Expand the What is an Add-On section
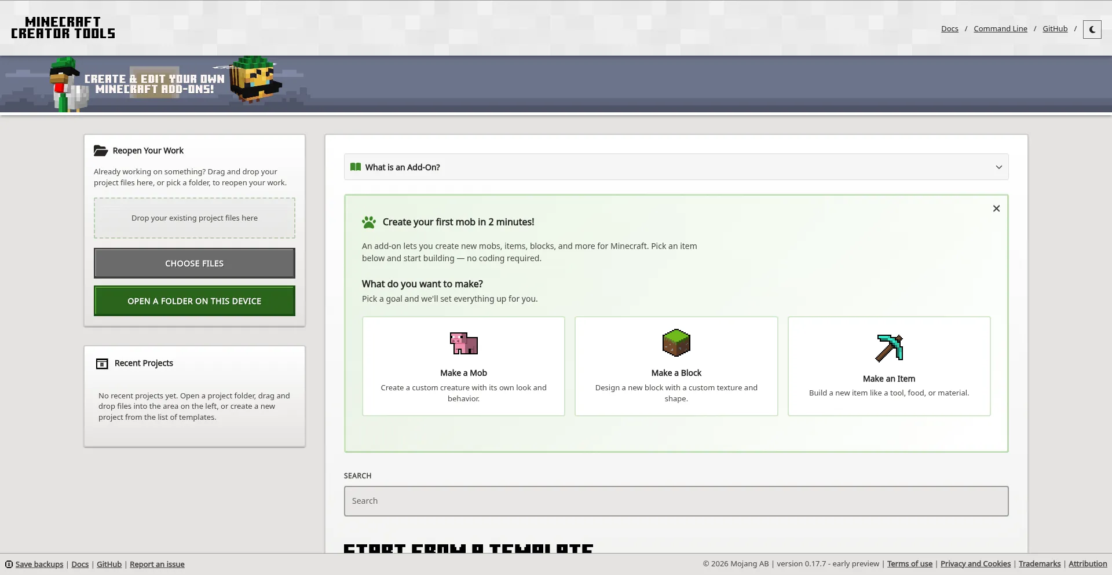The width and height of the screenshot is (1112, 575). tap(676, 167)
